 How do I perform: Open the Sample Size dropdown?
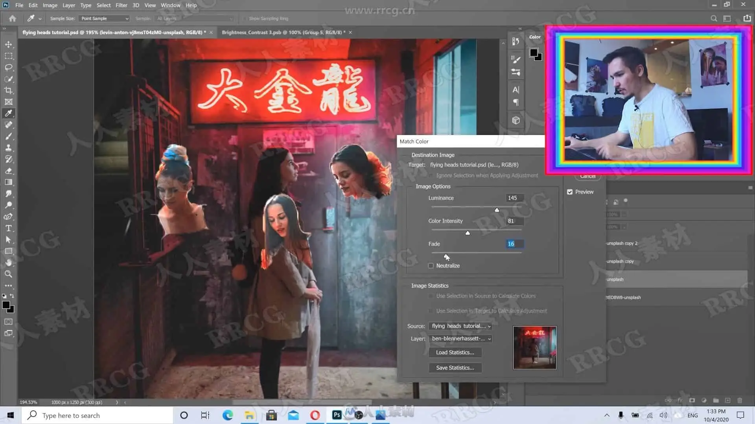point(104,18)
